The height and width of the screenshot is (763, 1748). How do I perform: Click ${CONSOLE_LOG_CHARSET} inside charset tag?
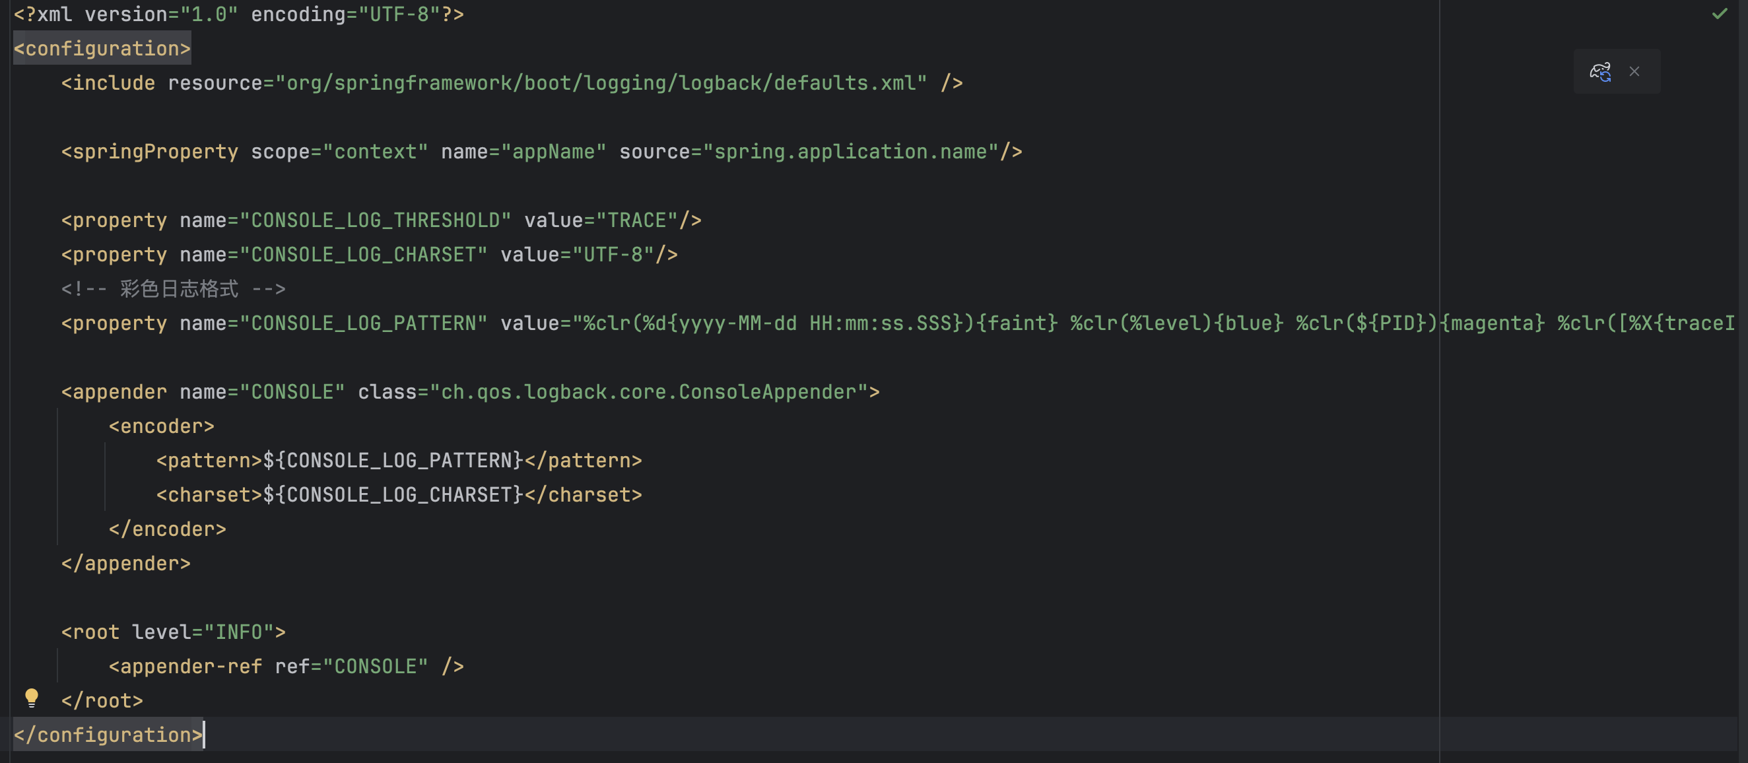click(393, 495)
